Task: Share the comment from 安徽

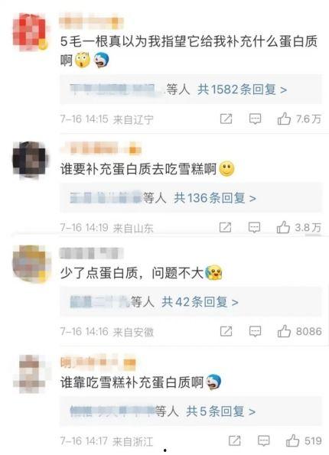Action: tap(226, 331)
